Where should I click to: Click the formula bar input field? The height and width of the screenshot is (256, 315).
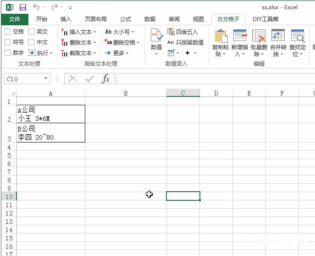[216, 79]
